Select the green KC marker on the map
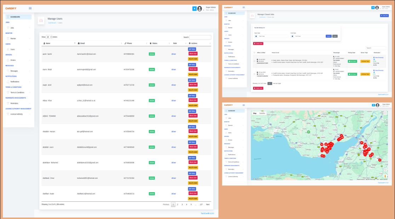 (308, 132)
